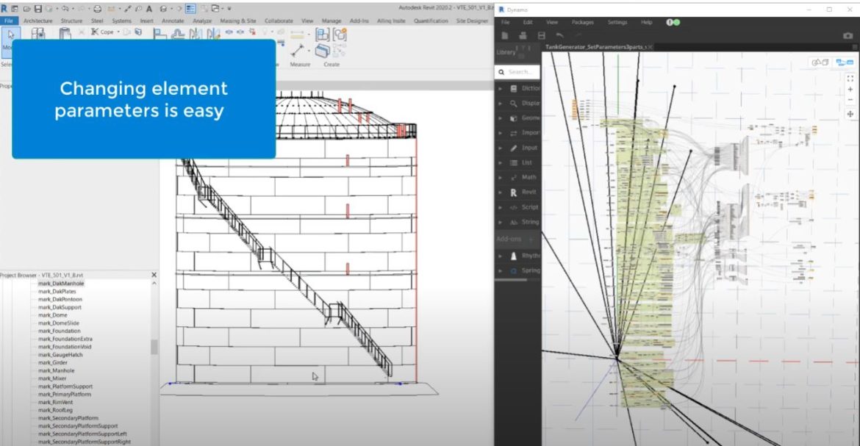Click the pan mode icon on canvas
Screen dimensions: 860x446
[x=850, y=114]
